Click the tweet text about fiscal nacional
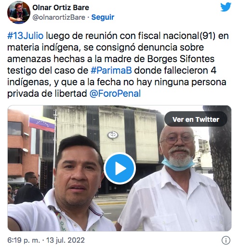 point(118,65)
